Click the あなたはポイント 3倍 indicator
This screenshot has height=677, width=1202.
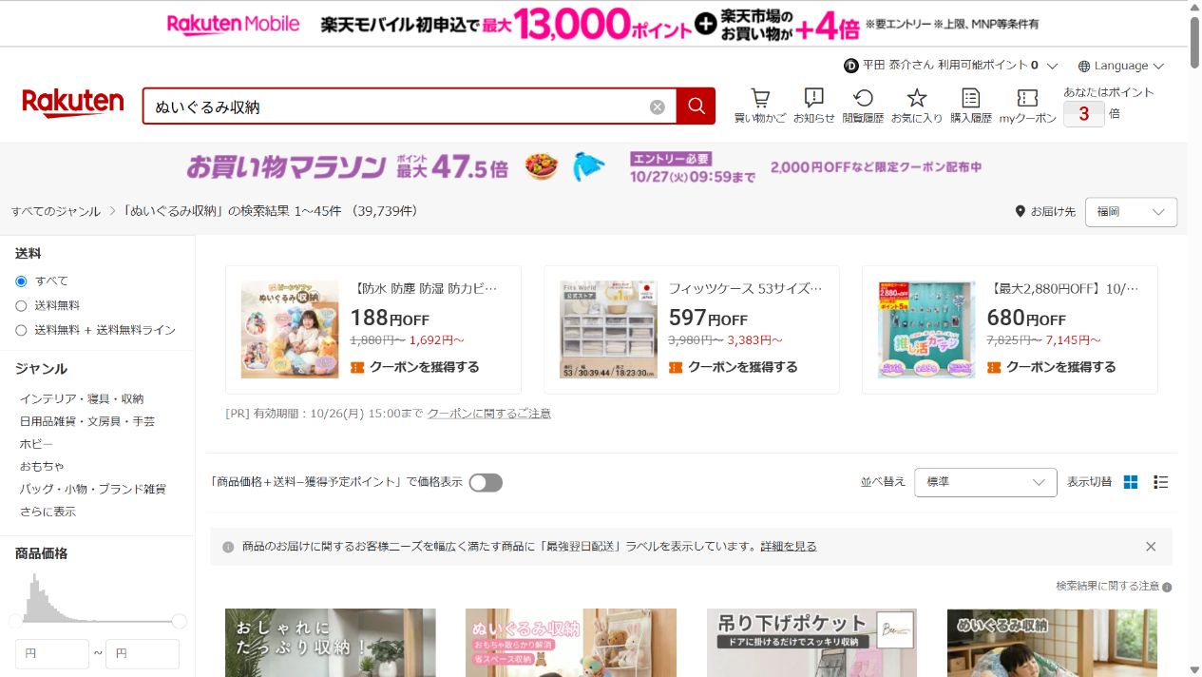pyautogui.click(x=1109, y=106)
